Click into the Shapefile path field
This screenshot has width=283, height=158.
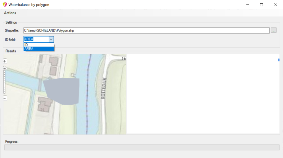point(146,30)
